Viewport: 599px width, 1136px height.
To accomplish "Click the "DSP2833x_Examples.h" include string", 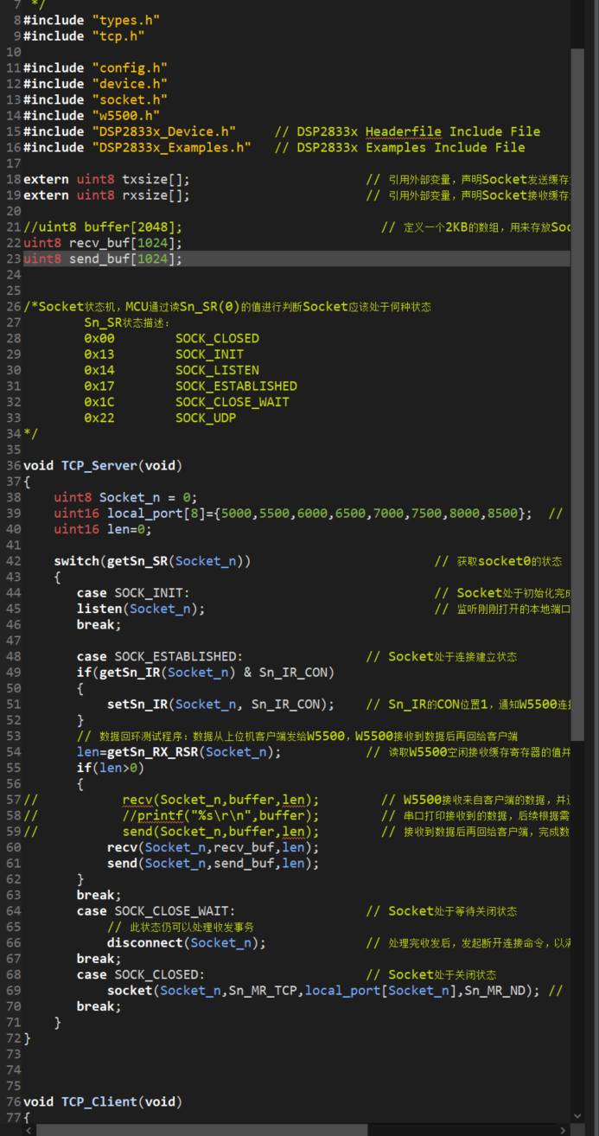I will (x=171, y=148).
